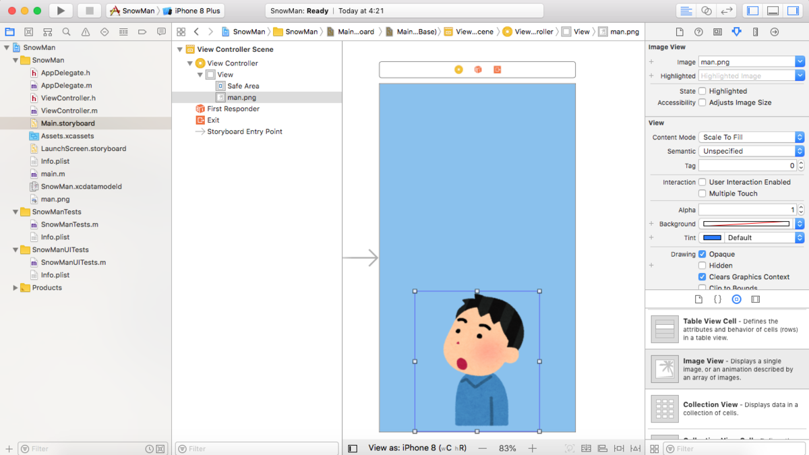The height and width of the screenshot is (455, 809).
Task: Open the Highlighted Image dropdown
Action: [x=800, y=75]
